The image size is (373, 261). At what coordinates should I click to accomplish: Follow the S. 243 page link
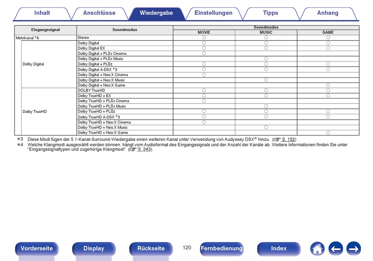click(144, 149)
